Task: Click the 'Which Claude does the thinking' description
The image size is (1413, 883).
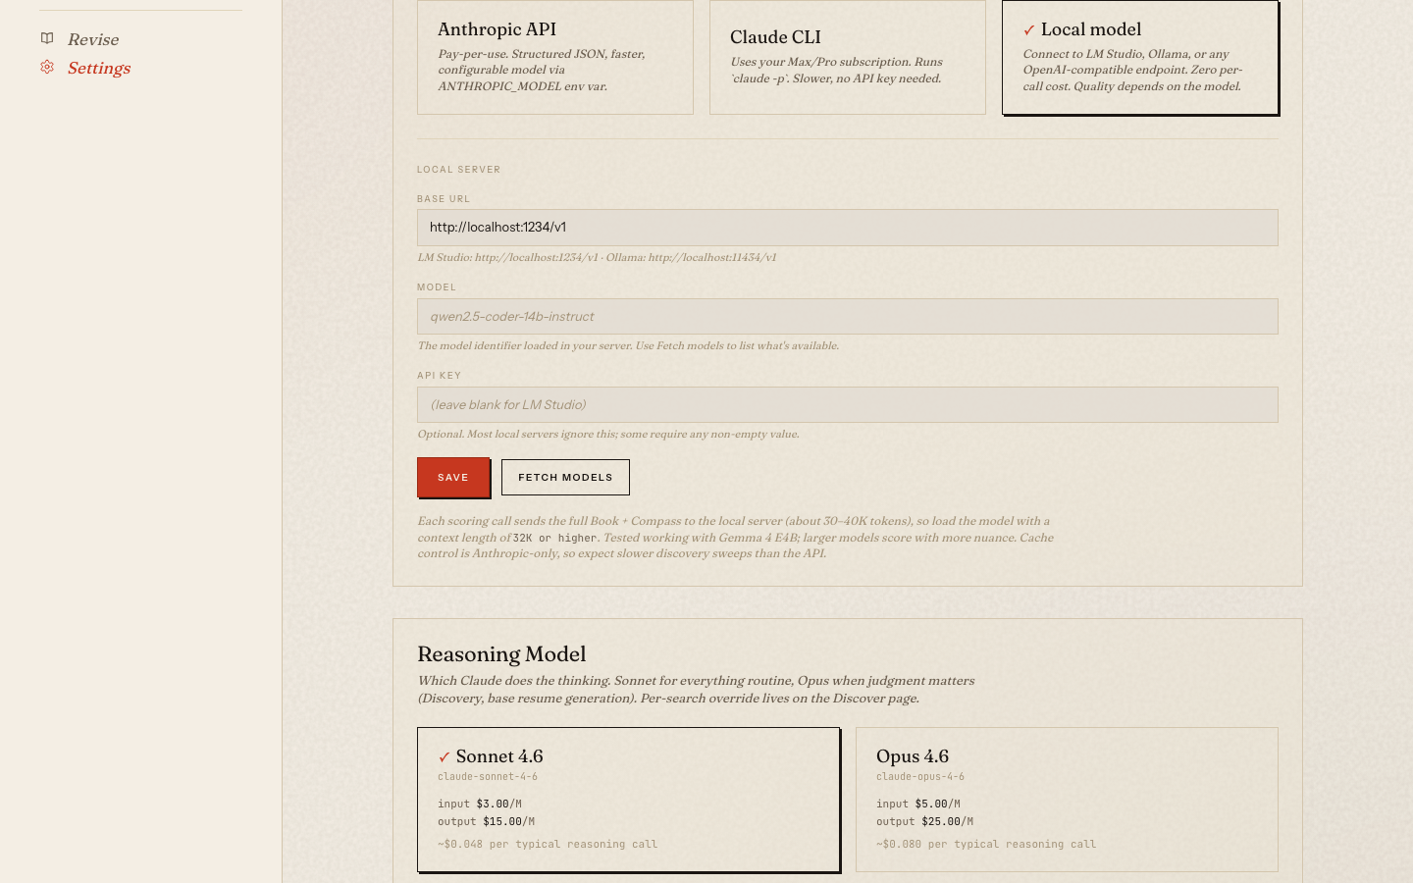Action: 696,690
